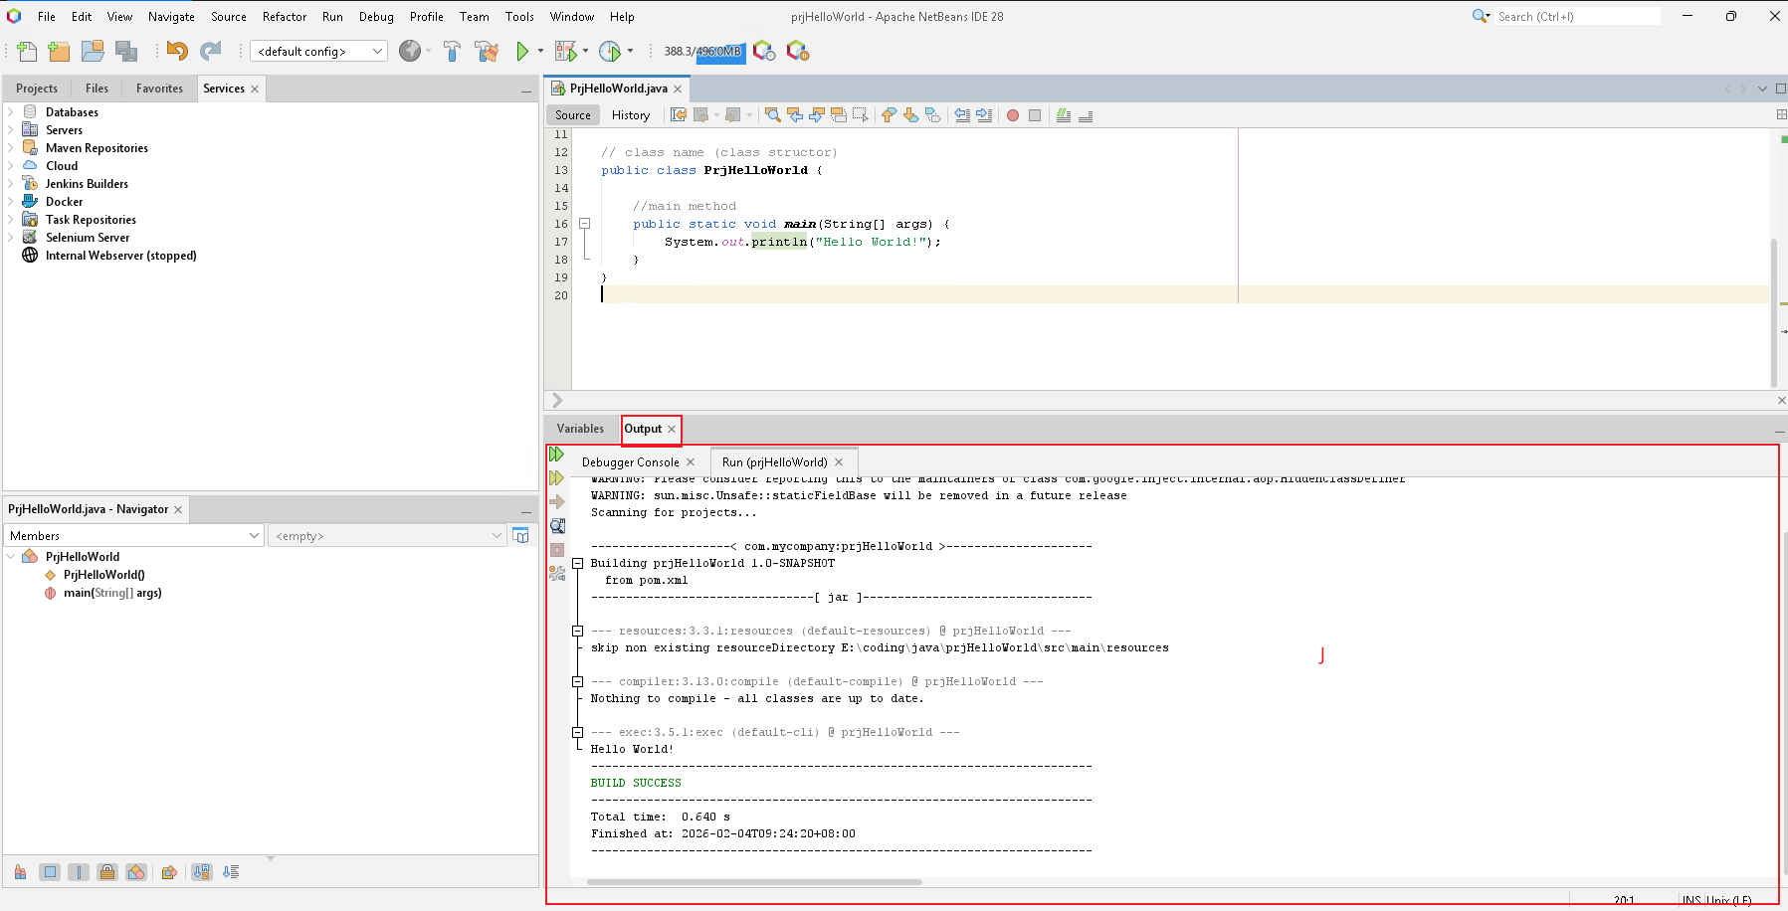Close the PrjHelloWorld.java editor tab
This screenshot has height=911, width=1788.
[x=678, y=89]
